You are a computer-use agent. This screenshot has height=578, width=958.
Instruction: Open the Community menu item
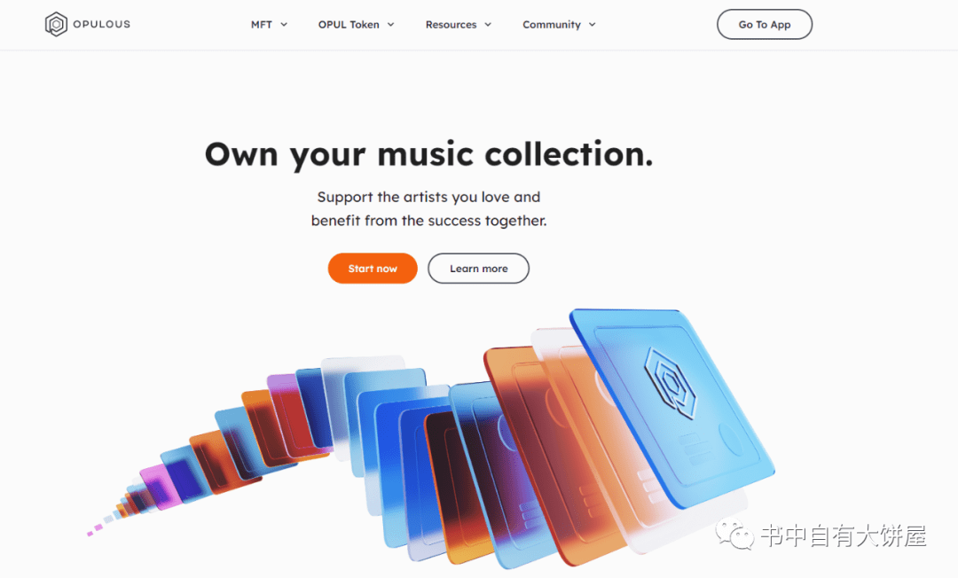pos(551,25)
